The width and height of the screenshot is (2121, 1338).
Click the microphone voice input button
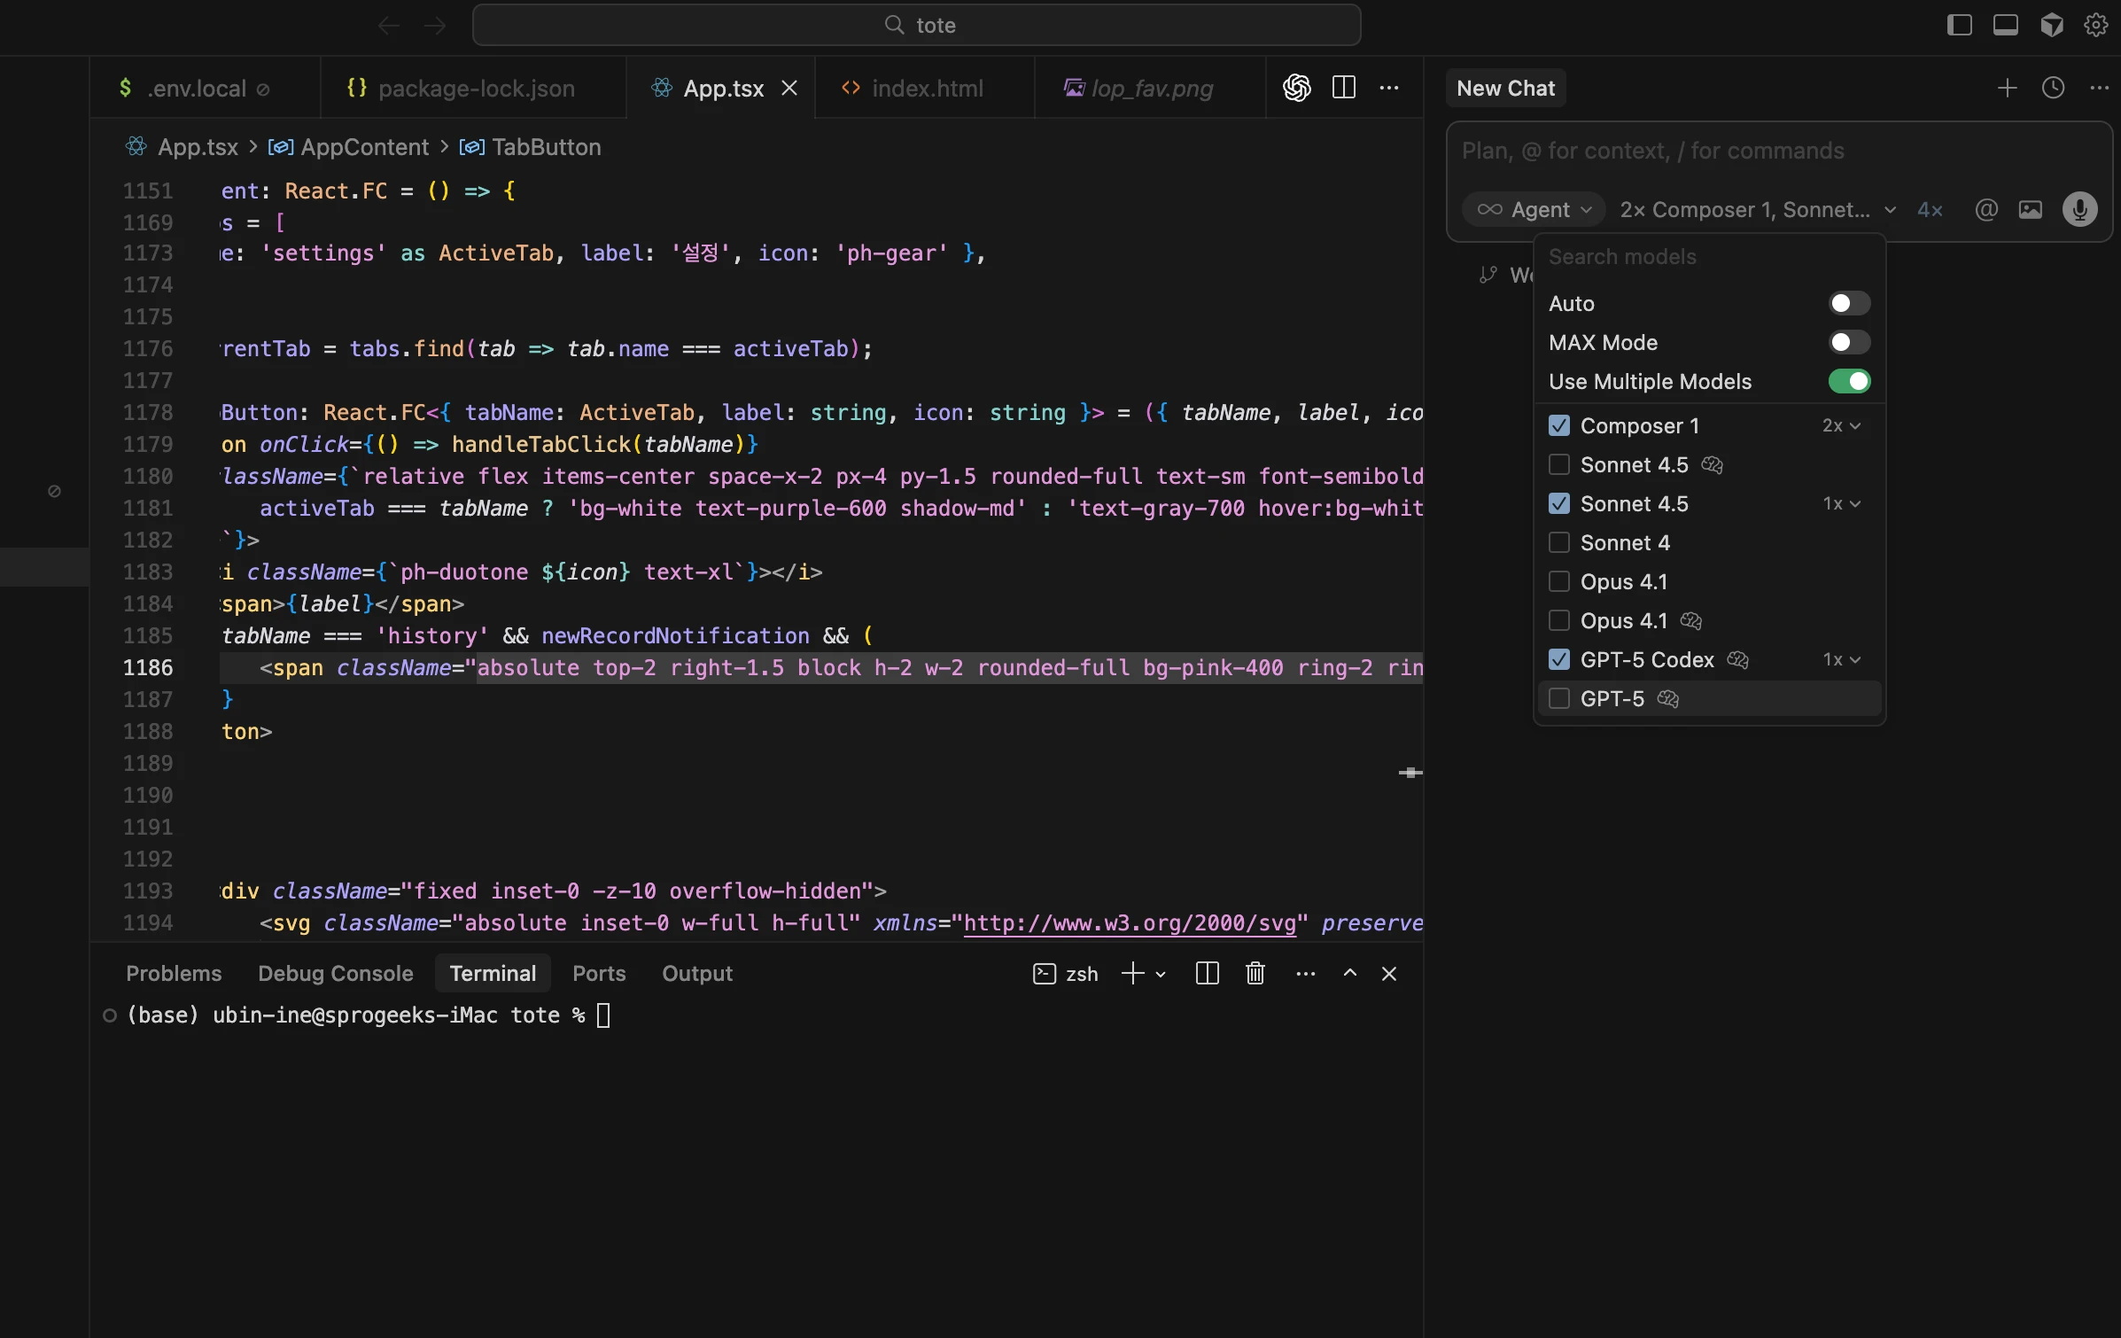coord(2078,210)
